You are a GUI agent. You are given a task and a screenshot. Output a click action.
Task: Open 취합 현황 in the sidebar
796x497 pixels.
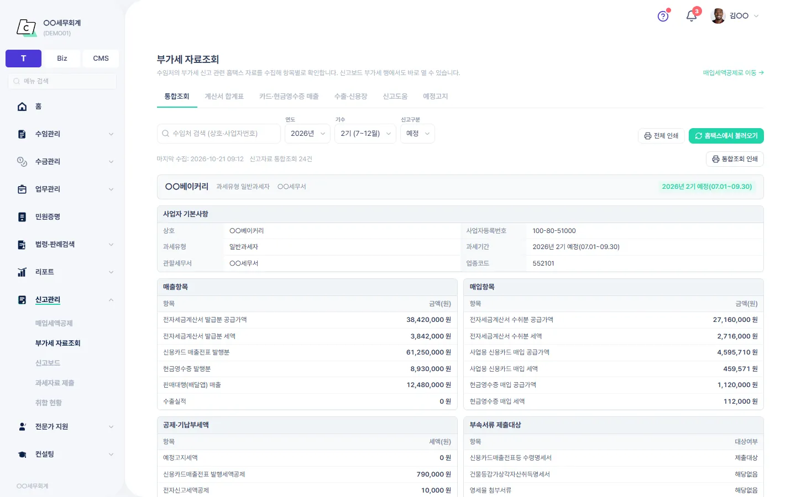[49, 403]
